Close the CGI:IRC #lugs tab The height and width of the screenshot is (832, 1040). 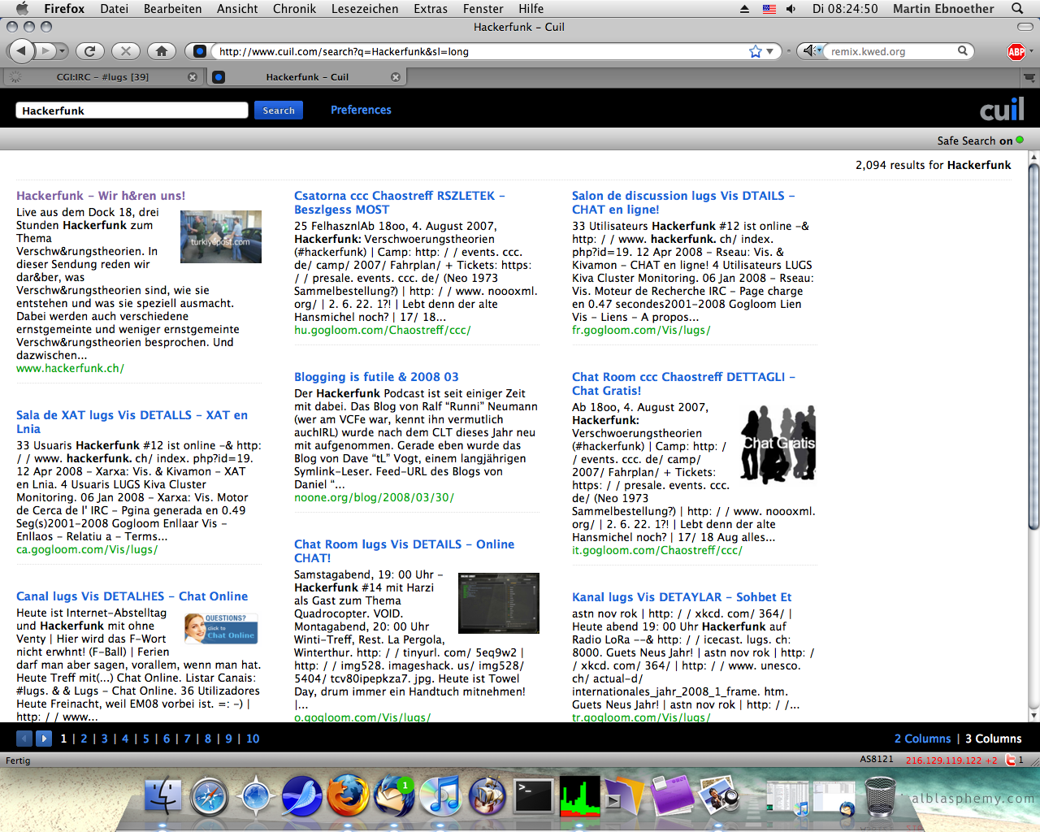(193, 77)
